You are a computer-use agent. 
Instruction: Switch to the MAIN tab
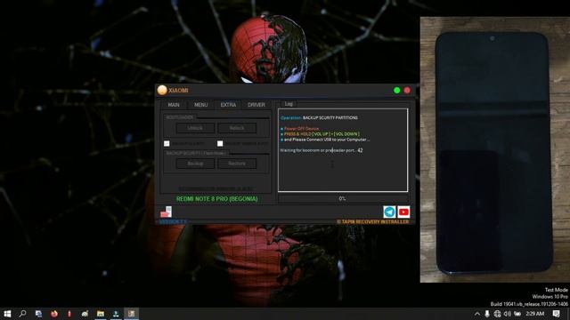point(174,105)
